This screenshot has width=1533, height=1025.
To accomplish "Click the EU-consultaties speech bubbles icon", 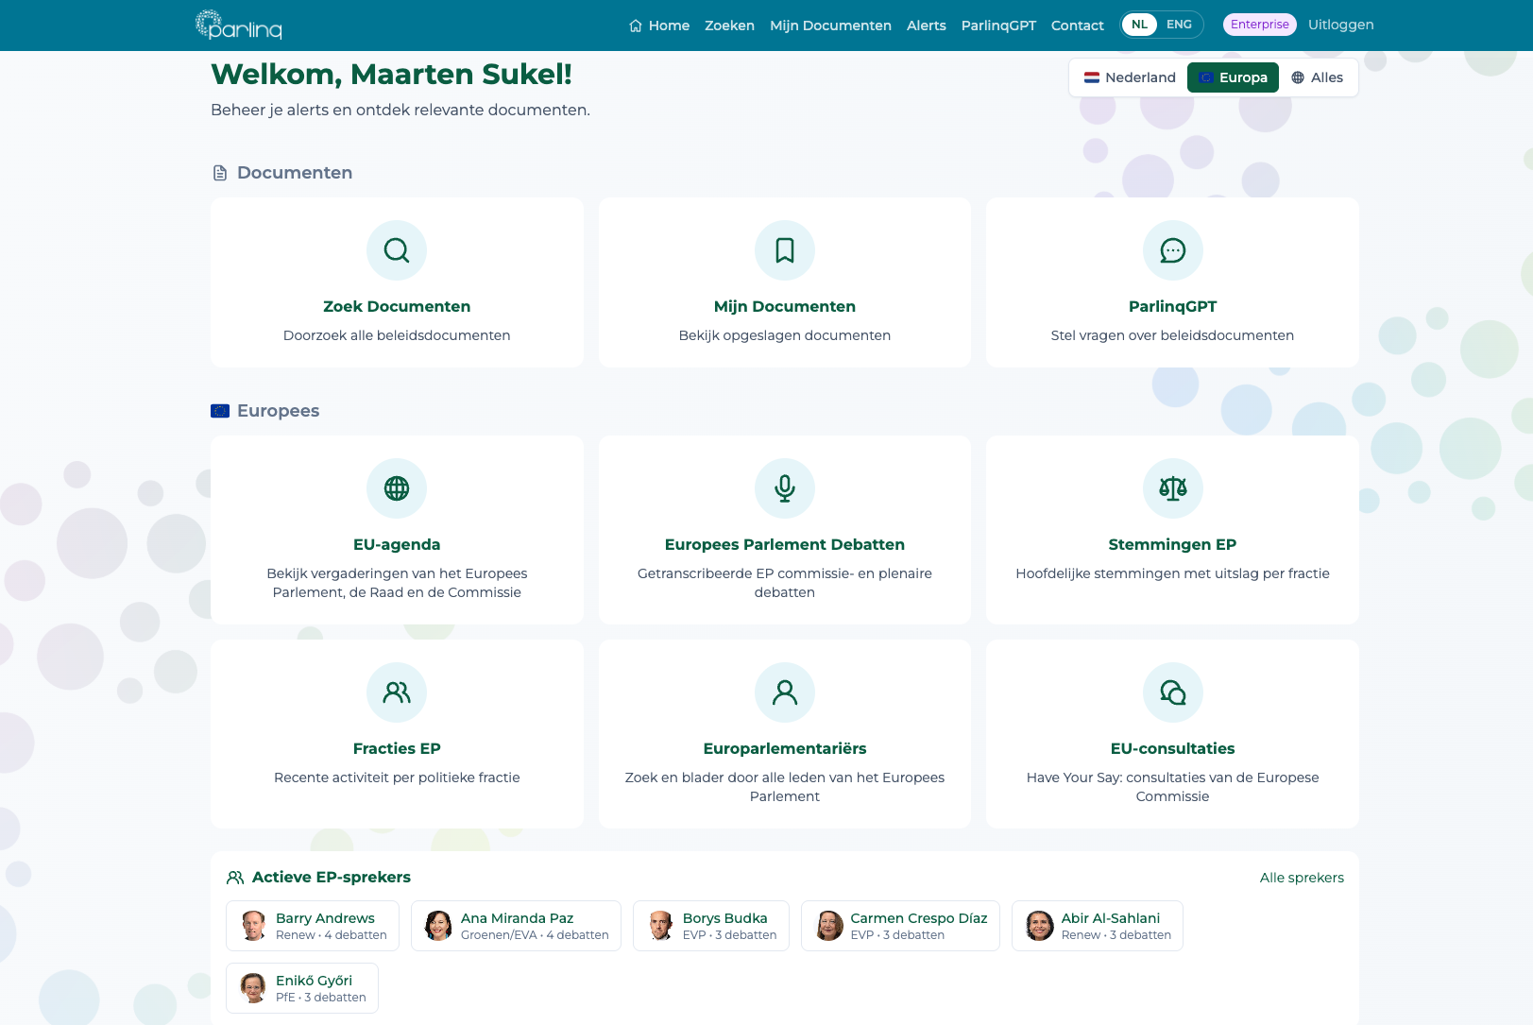I will (x=1173, y=692).
